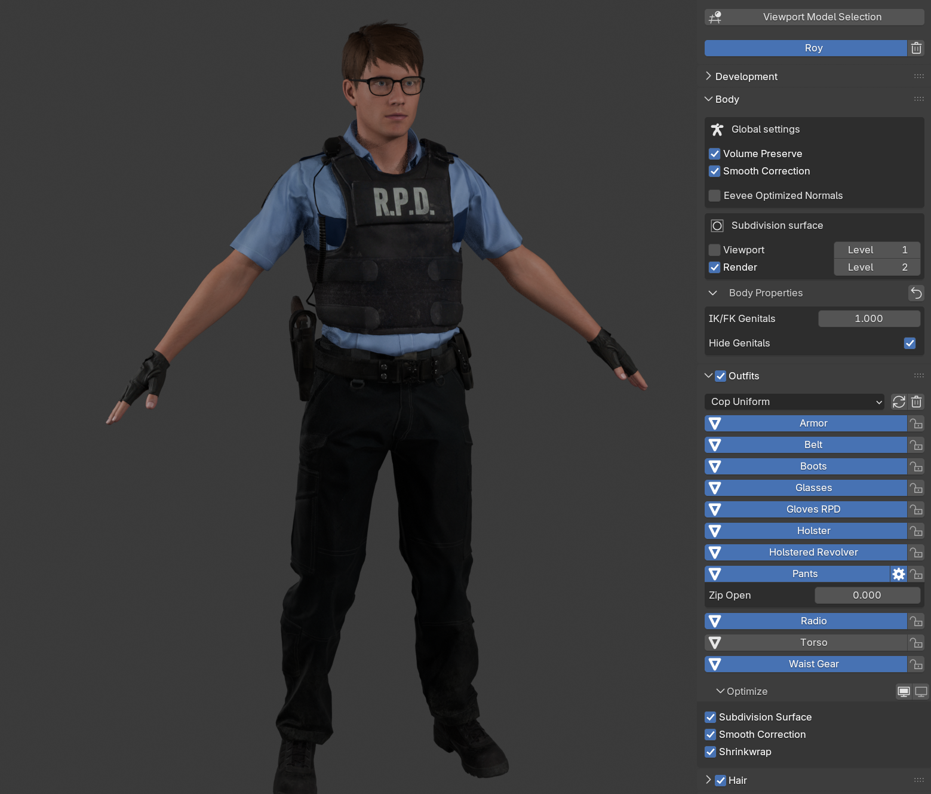Image resolution: width=931 pixels, height=794 pixels.
Task: Expand the Hair panel
Action: pyautogui.click(x=708, y=780)
